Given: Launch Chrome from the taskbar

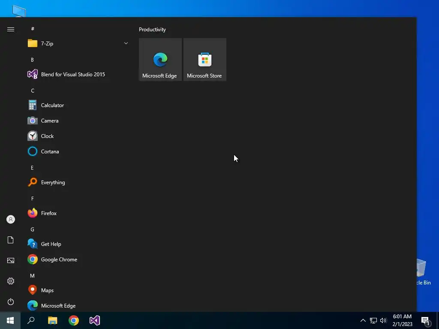Looking at the screenshot, I should click(74, 320).
